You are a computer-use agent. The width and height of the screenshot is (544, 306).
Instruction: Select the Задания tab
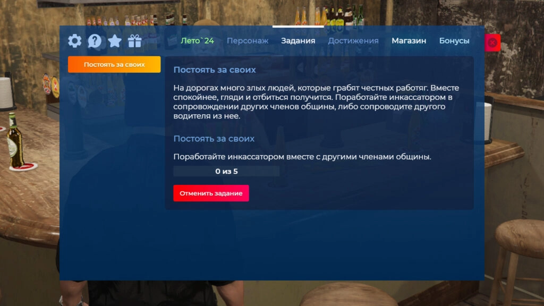298,40
